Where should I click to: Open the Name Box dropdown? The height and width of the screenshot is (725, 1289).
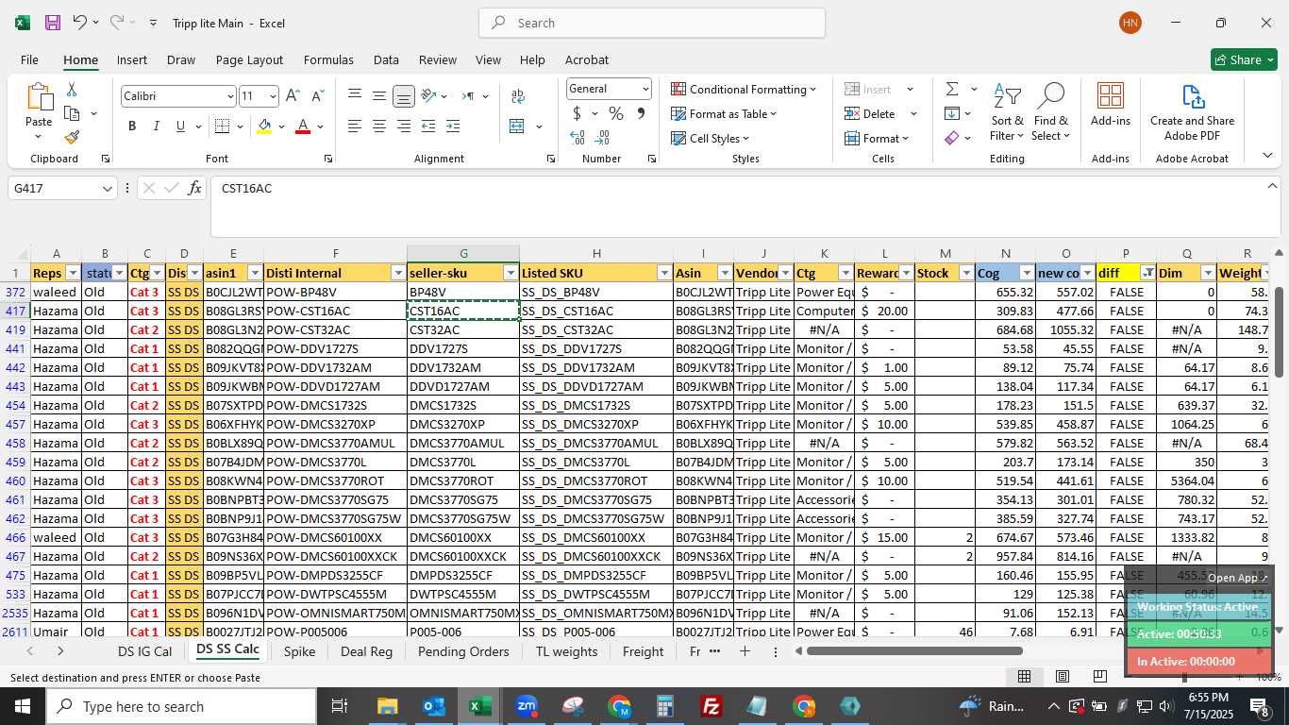point(108,188)
